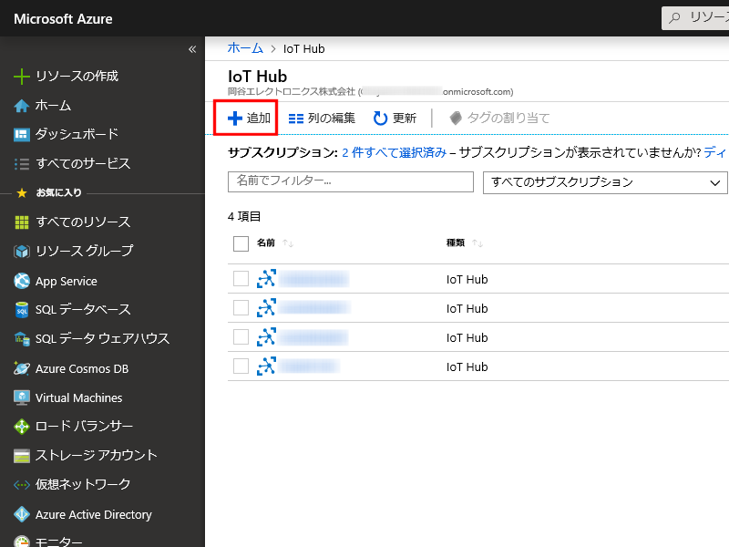Collapse the left sidebar with chevron
This screenshot has height=547, width=729.
192,49
